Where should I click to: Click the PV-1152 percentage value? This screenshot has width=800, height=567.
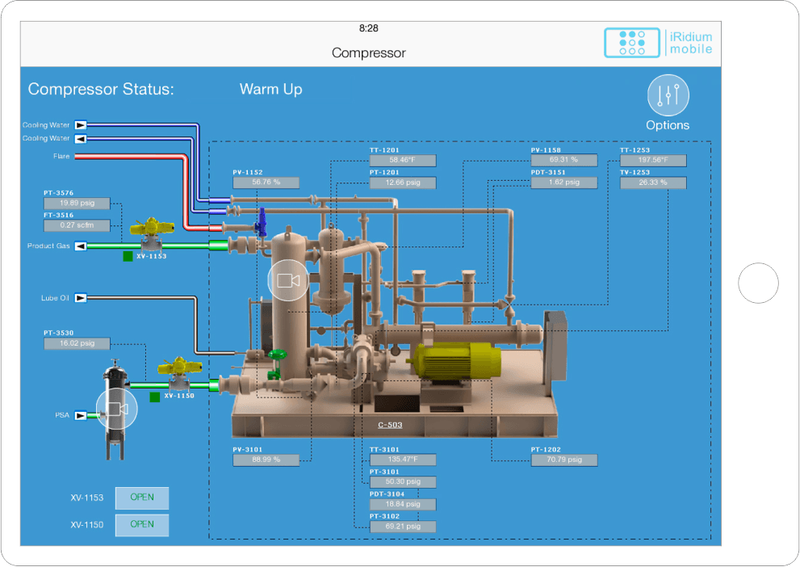266,183
